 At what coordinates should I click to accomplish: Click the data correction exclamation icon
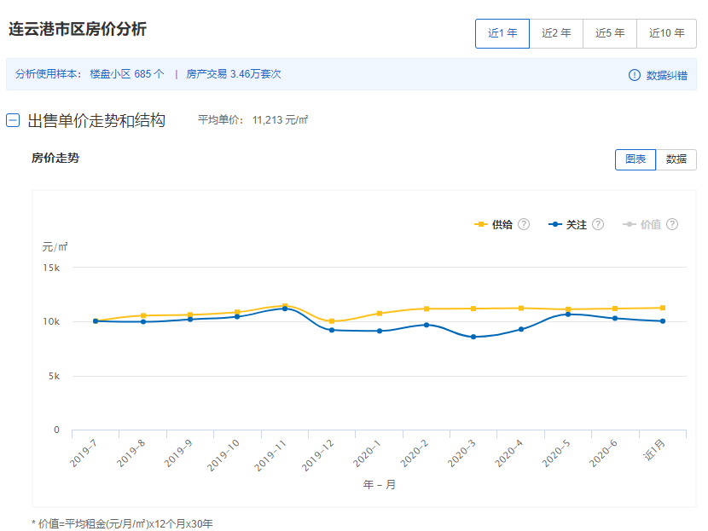(634, 75)
